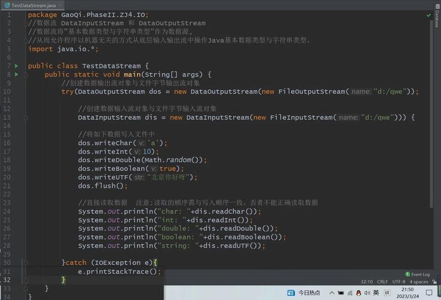The image size is (441, 300).
Task: Click the fold end marker at line 4
Action: click(26, 40)
